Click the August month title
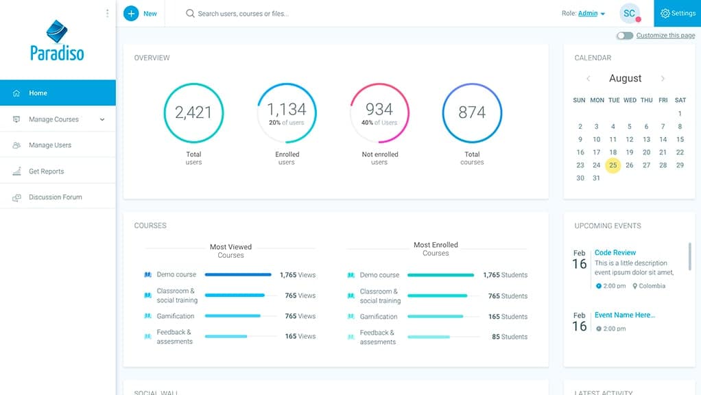 pos(625,78)
